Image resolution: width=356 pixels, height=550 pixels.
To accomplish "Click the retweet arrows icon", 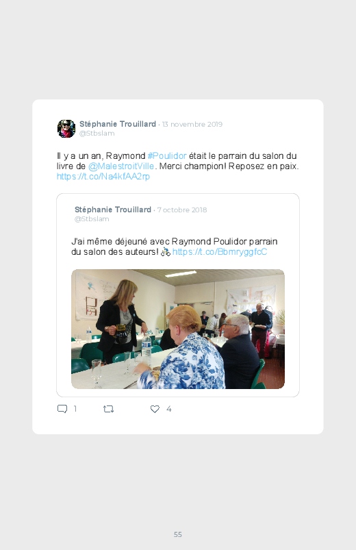I will pyautogui.click(x=108, y=409).
